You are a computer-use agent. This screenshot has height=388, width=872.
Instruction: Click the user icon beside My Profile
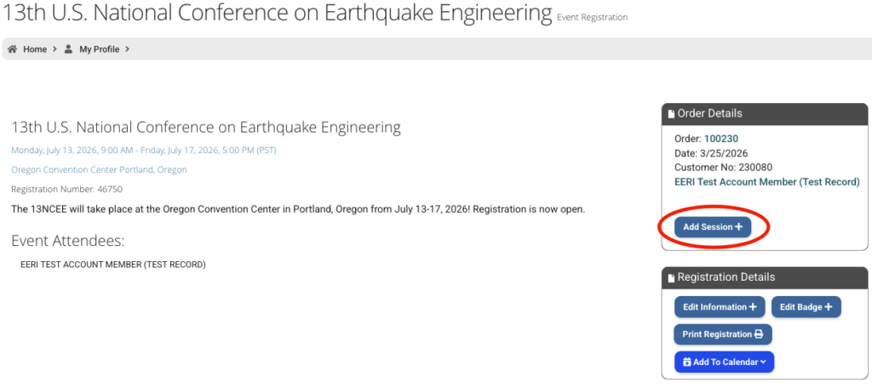coord(69,49)
